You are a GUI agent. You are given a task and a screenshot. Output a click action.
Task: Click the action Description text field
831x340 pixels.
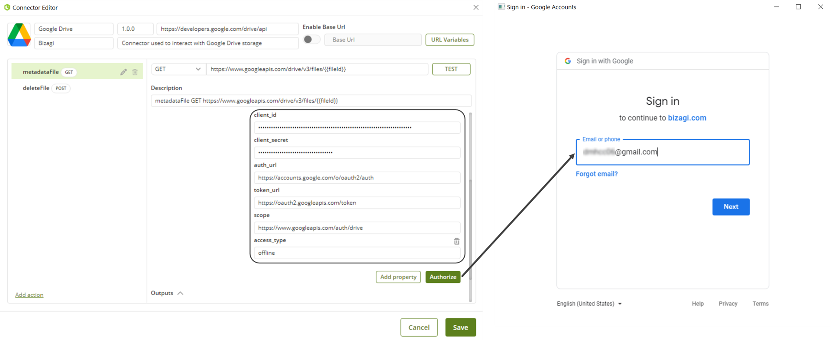pyautogui.click(x=311, y=101)
